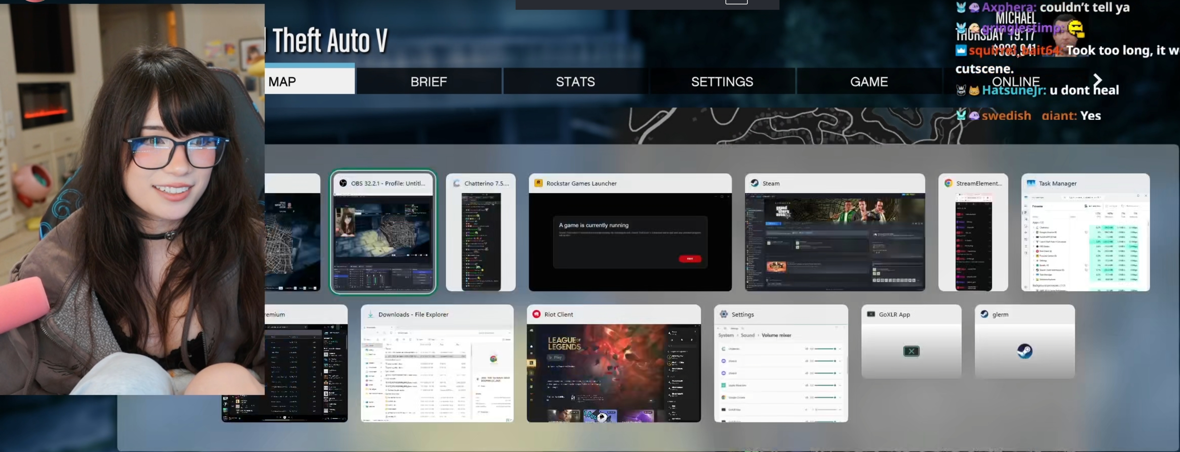Screen dimensions: 1180x452
Task: Click the large Steam logo in glerm card
Action: coord(1025,351)
